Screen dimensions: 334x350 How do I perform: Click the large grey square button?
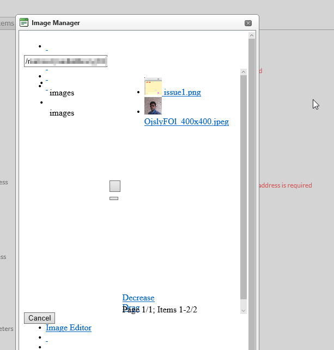115,186
